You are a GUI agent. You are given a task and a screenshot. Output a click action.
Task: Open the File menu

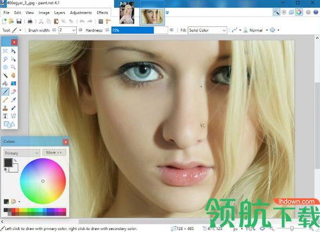pos(6,13)
